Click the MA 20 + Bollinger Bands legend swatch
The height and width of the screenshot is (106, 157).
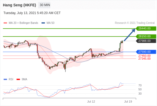click(5, 23)
